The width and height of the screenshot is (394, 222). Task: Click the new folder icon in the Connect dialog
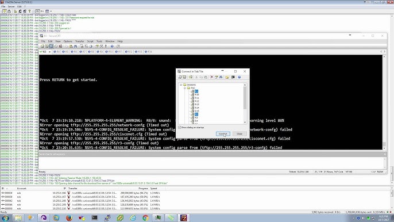coord(227,77)
